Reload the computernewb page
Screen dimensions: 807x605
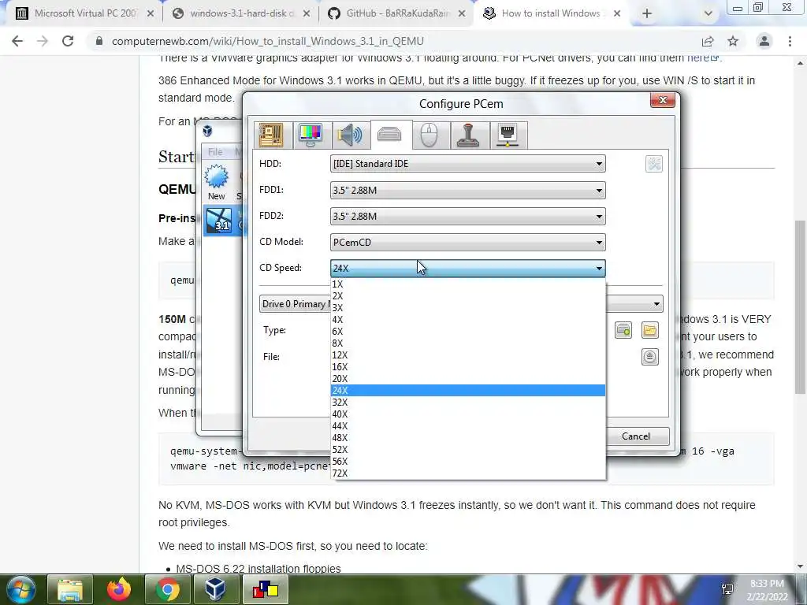68,41
